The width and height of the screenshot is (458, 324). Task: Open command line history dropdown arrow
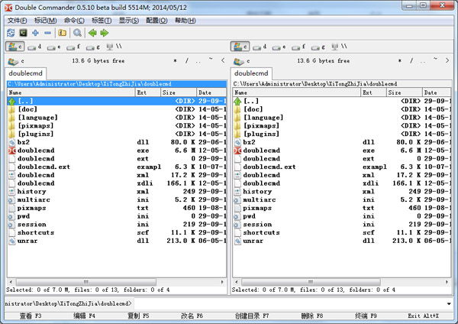pos(449,304)
